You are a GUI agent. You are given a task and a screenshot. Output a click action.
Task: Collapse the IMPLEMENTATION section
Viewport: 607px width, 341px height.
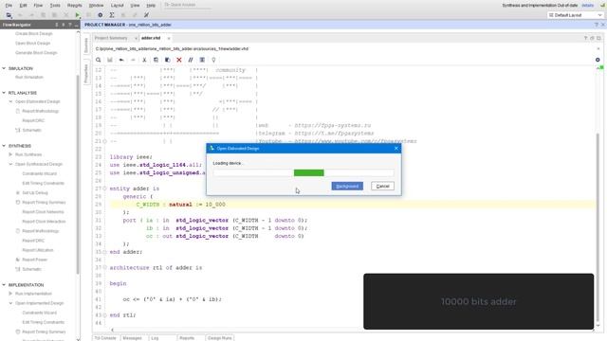(4, 285)
